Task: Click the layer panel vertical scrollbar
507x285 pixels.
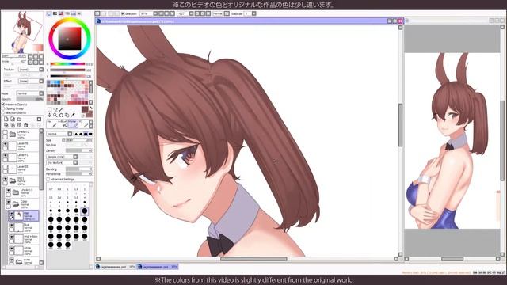Action: [41, 160]
